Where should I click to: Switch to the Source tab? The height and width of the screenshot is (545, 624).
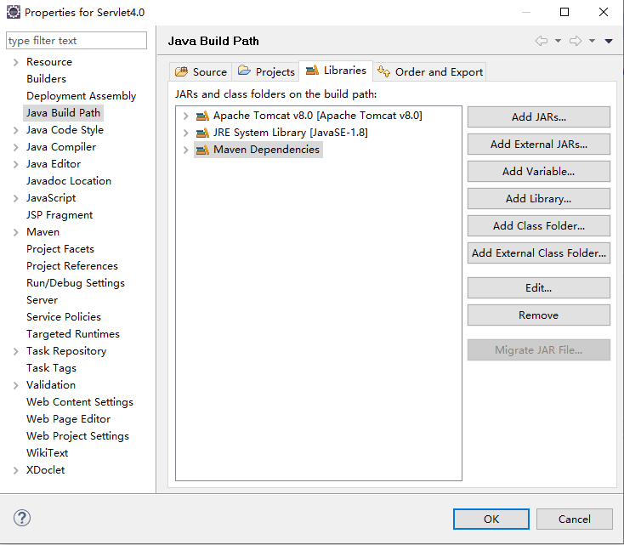pos(201,71)
